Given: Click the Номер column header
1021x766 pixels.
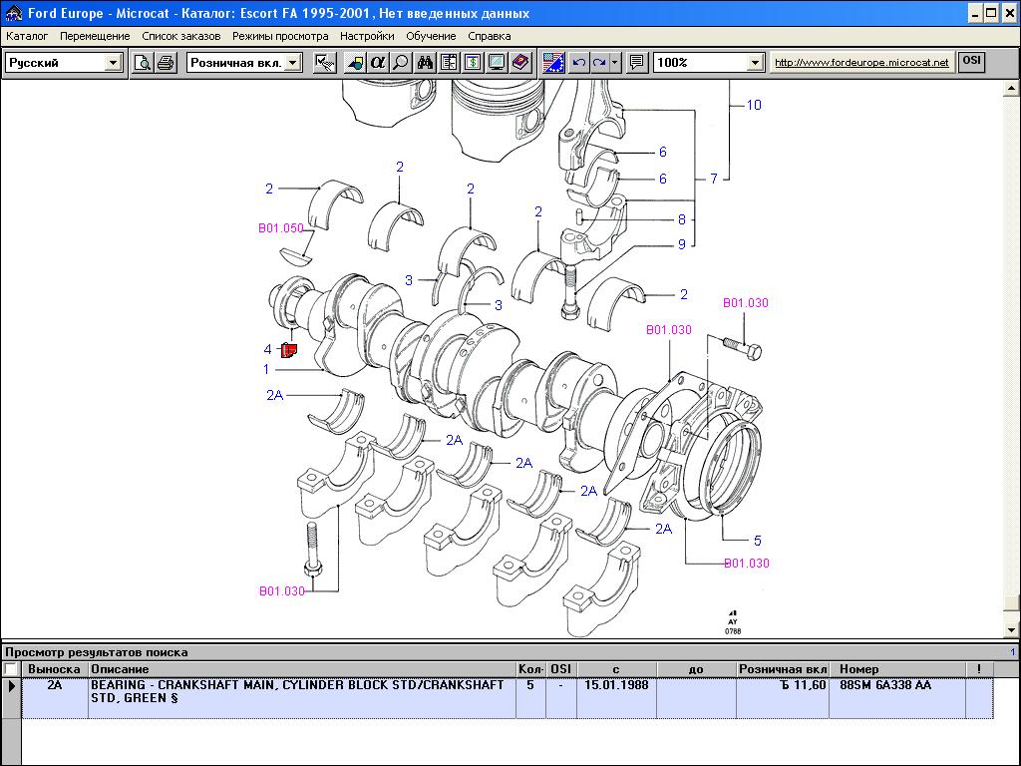Looking at the screenshot, I should [858, 669].
